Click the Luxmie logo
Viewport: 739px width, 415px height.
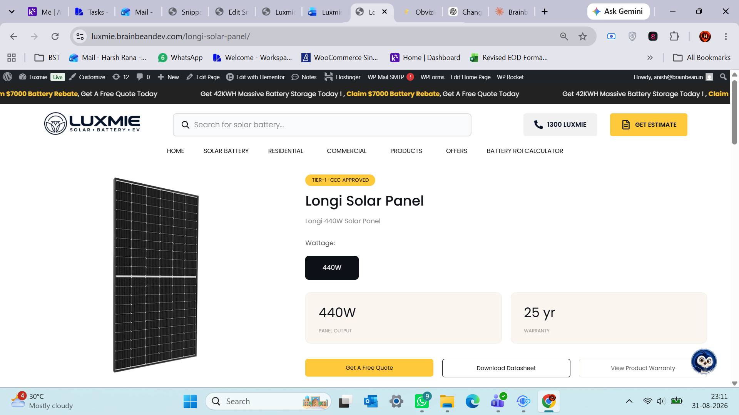(x=92, y=124)
